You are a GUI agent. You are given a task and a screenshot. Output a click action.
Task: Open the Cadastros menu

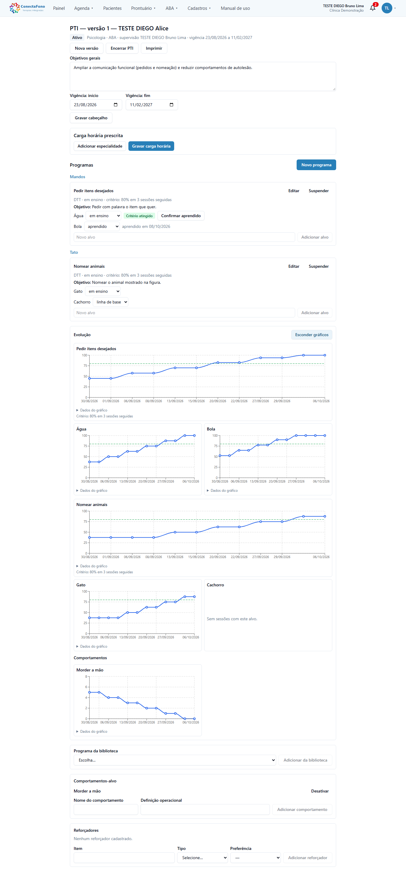(x=199, y=8)
